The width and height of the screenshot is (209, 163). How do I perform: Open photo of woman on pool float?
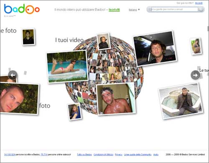pyautogui.click(x=67, y=67)
